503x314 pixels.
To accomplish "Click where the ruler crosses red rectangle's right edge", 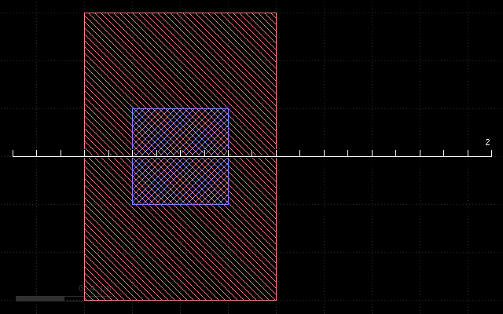I will click(x=277, y=156).
